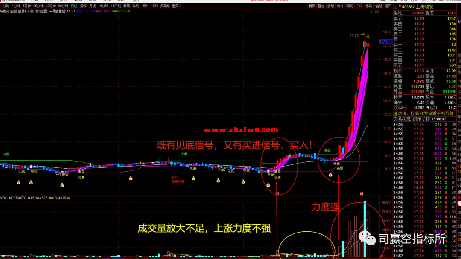Click the 涨 marker above volume panel
Screen dimensions: 461x259
click(362, 193)
